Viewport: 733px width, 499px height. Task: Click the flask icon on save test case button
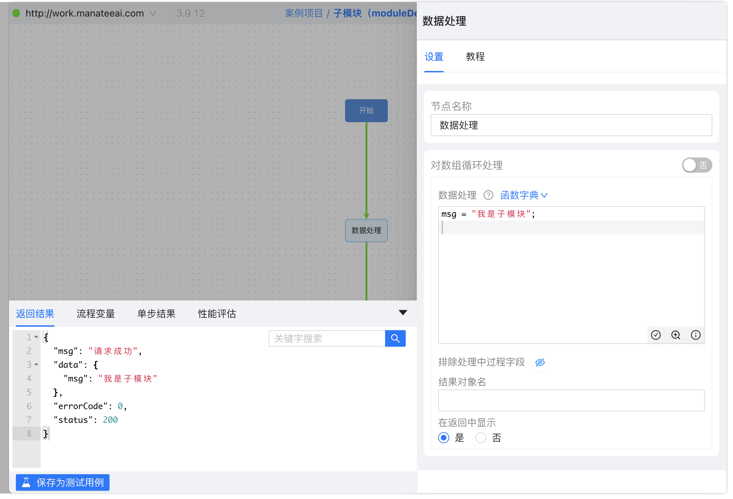click(27, 482)
